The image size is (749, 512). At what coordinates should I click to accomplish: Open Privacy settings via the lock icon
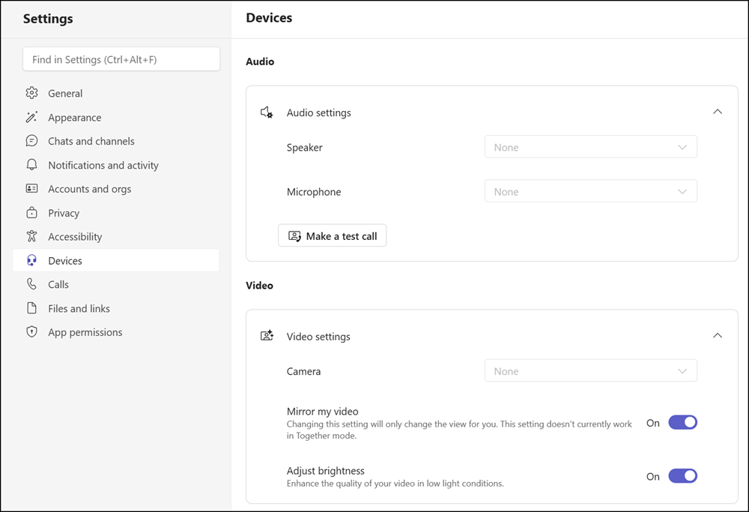tap(31, 212)
